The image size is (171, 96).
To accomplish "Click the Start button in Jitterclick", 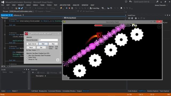I will tap(43, 44).
